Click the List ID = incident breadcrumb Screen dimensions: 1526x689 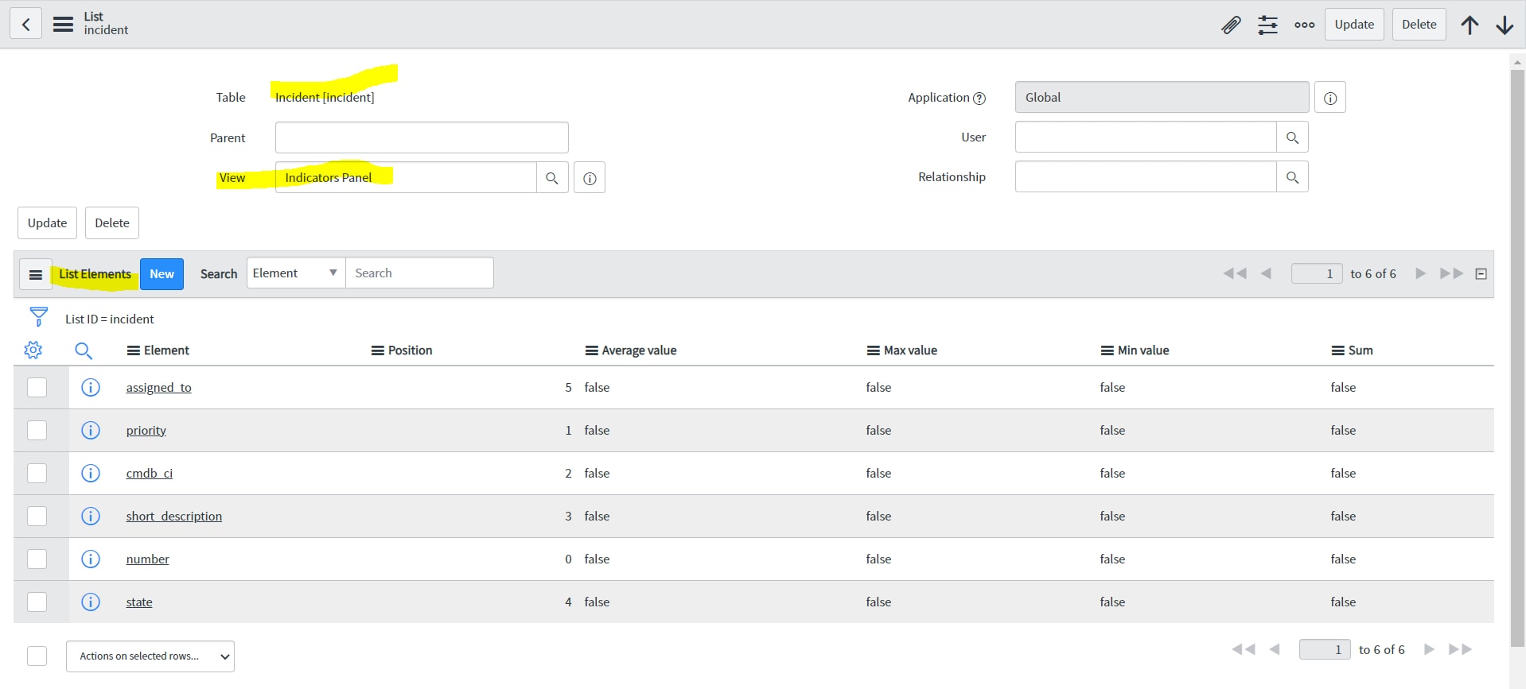(110, 319)
